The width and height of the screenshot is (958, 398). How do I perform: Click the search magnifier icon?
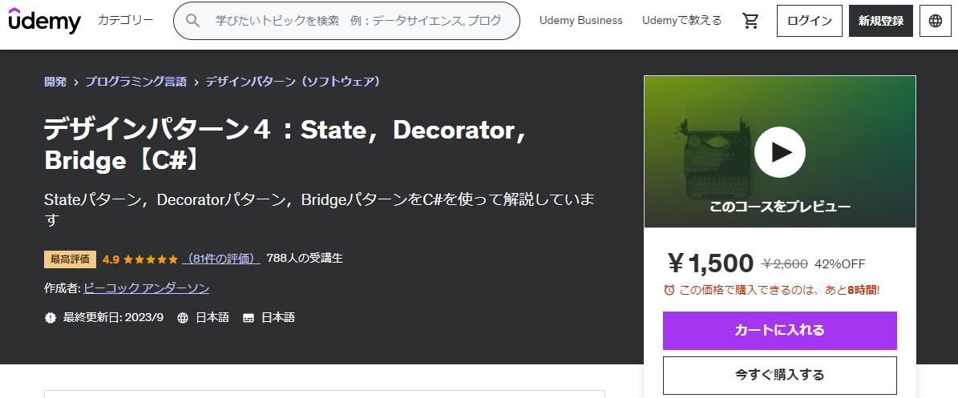tap(193, 21)
